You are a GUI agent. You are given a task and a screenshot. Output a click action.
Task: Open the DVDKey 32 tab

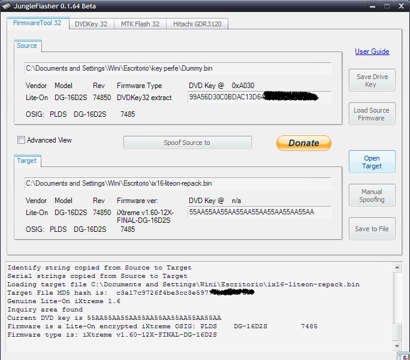(91, 24)
